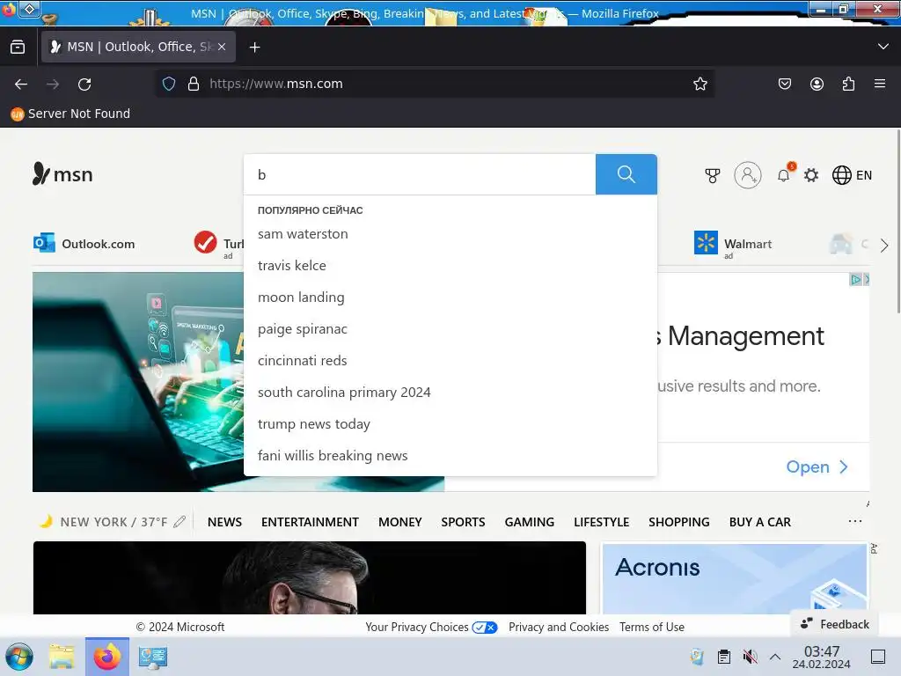Open the Acronis ad
This screenshot has height=676, width=901.
(735, 578)
